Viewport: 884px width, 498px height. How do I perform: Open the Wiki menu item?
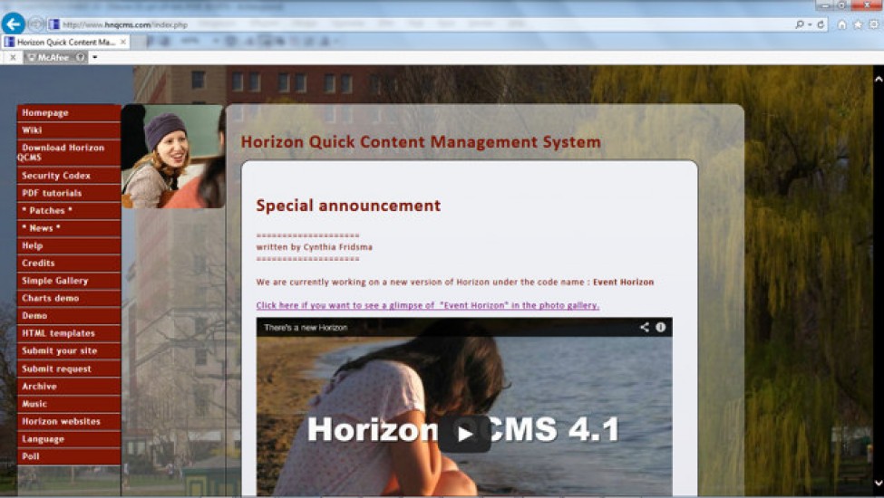(69, 130)
